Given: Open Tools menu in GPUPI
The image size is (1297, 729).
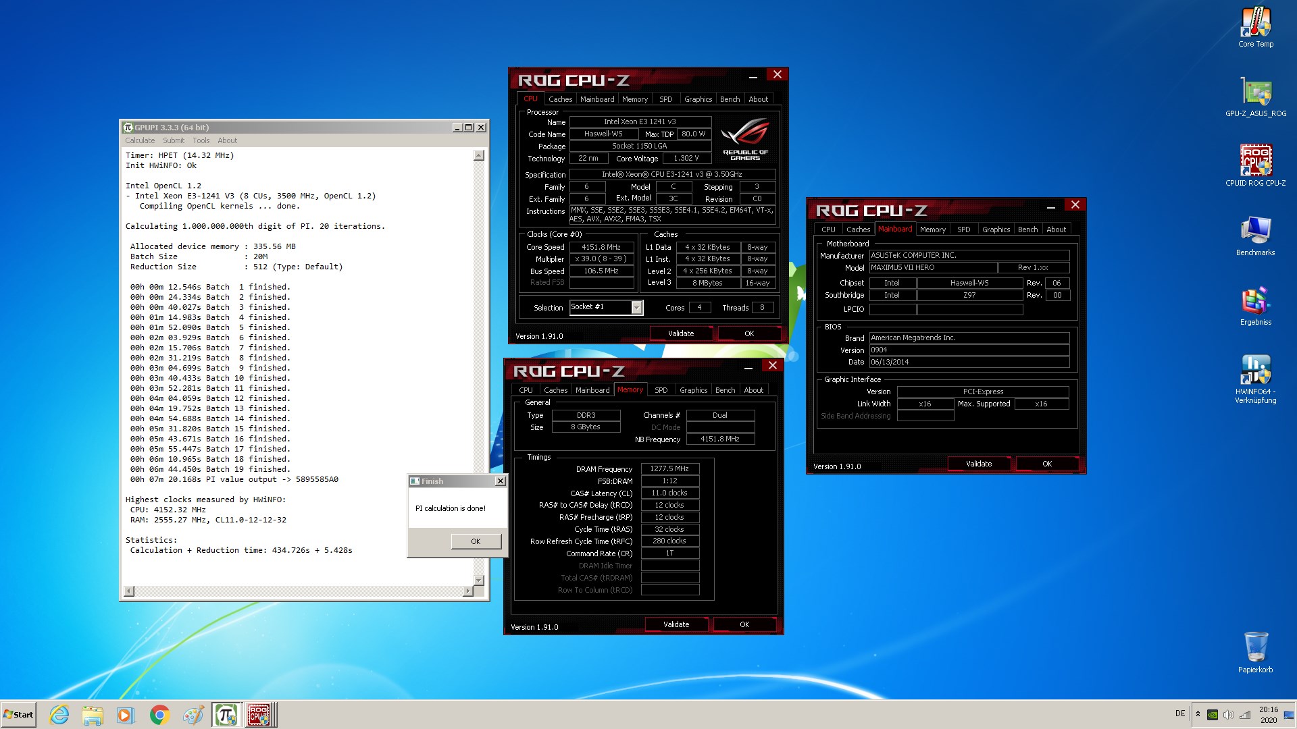Looking at the screenshot, I should [201, 140].
